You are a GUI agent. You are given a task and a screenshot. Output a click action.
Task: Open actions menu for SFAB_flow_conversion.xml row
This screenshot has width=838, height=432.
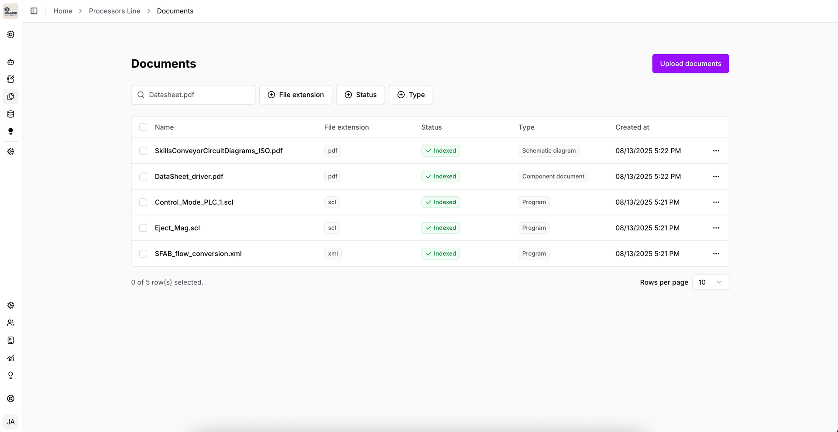click(716, 254)
